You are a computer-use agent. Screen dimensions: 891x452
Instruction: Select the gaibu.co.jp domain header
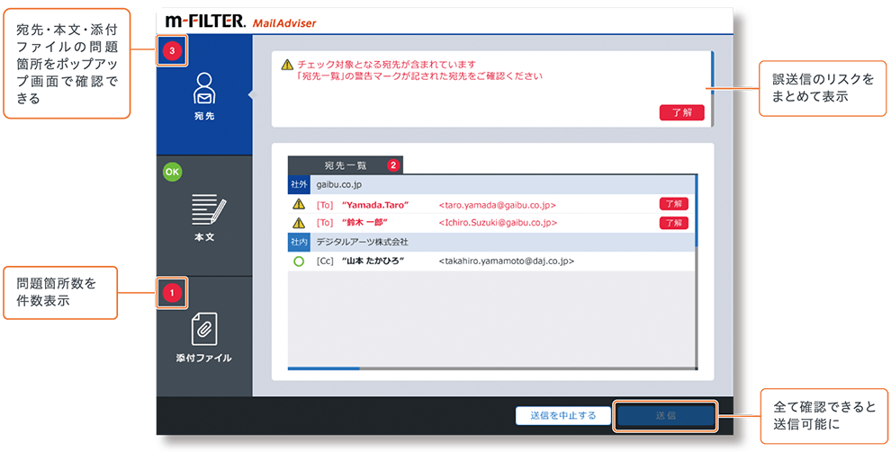point(492,185)
